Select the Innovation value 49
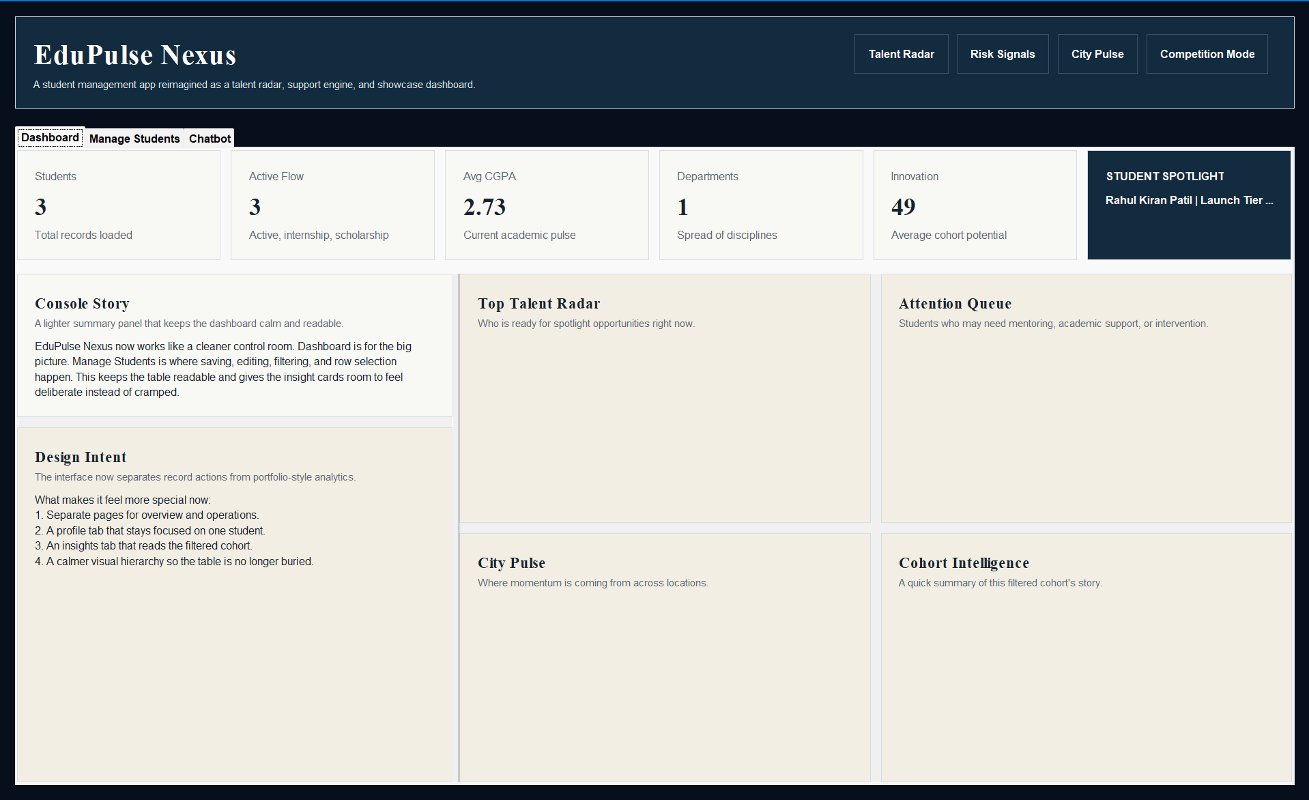 point(903,207)
